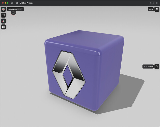Click the Untitled Project title
Image resolution: width=160 pixels, height=127 pixels.
click(26, 3)
